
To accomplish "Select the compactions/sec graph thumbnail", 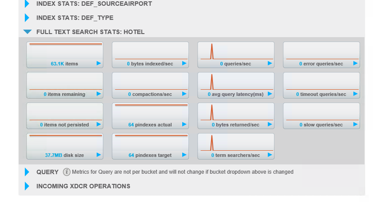I will click(x=150, y=85).
